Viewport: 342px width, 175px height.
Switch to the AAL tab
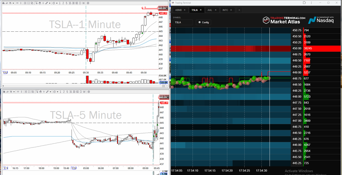(x=212, y=10)
